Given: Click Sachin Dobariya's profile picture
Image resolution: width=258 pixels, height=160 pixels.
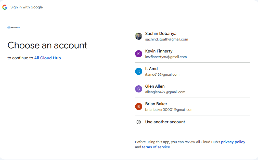Looking at the screenshot, I should point(138,36).
